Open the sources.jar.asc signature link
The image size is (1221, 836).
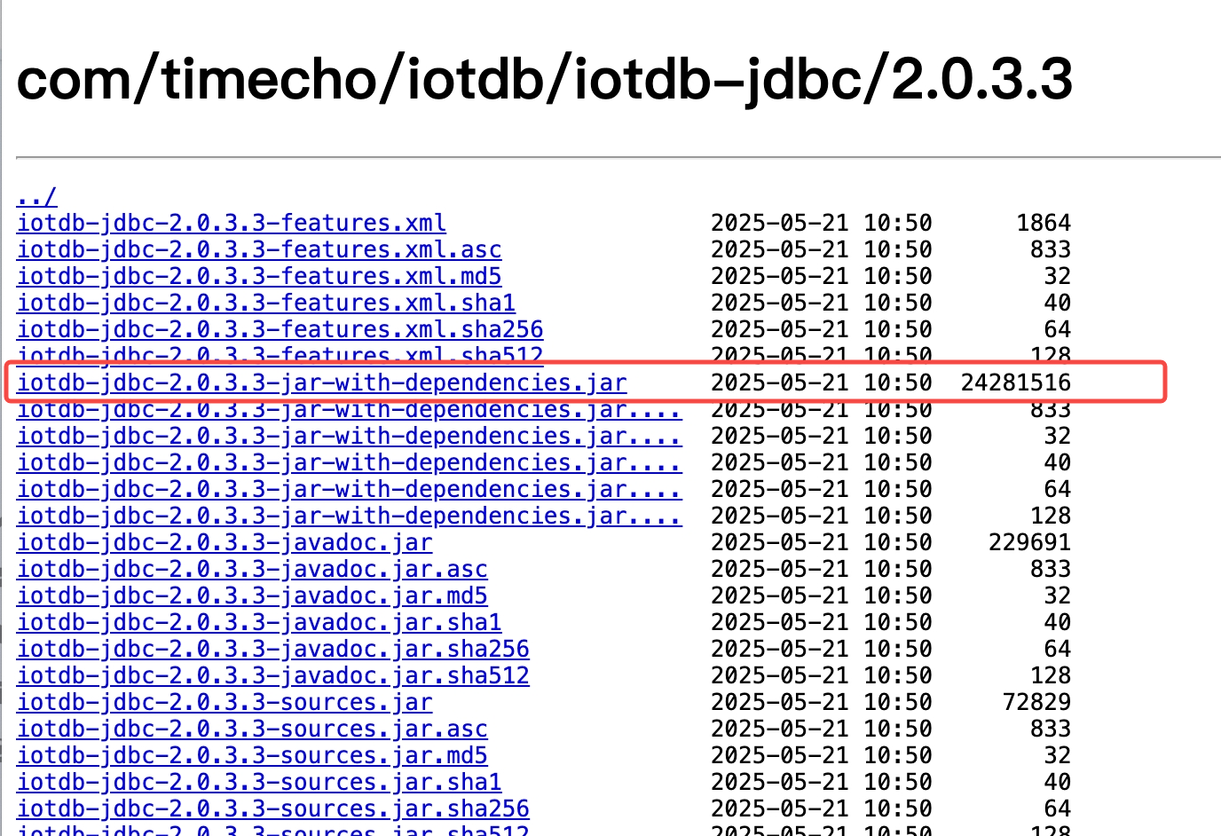[x=251, y=729]
